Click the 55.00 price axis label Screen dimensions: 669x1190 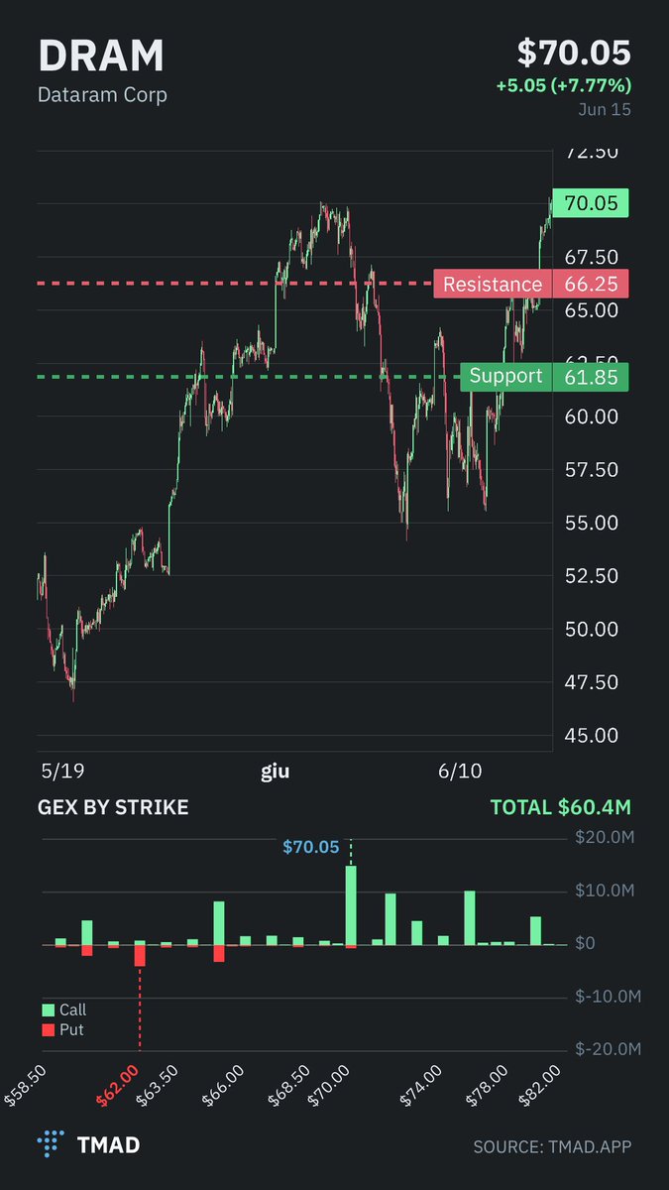pos(591,523)
